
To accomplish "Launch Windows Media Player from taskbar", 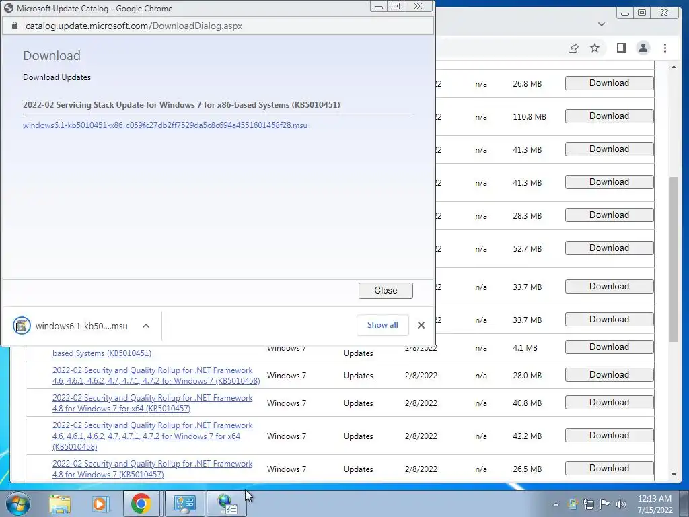I will click(100, 504).
